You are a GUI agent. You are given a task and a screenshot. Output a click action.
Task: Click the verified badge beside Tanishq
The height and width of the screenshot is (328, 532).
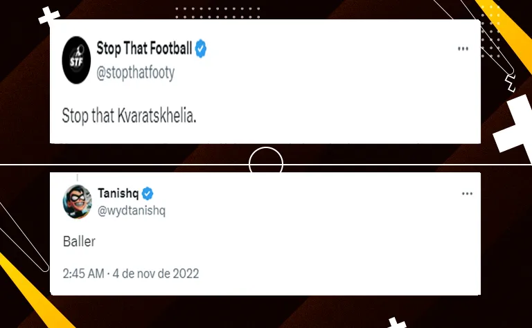148,193
